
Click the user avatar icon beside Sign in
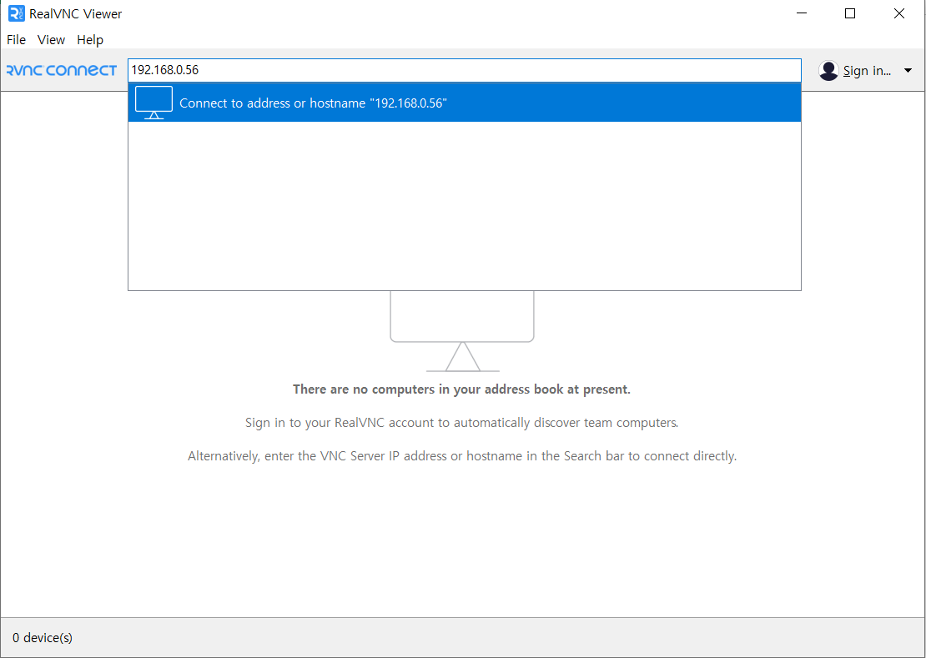coord(828,71)
